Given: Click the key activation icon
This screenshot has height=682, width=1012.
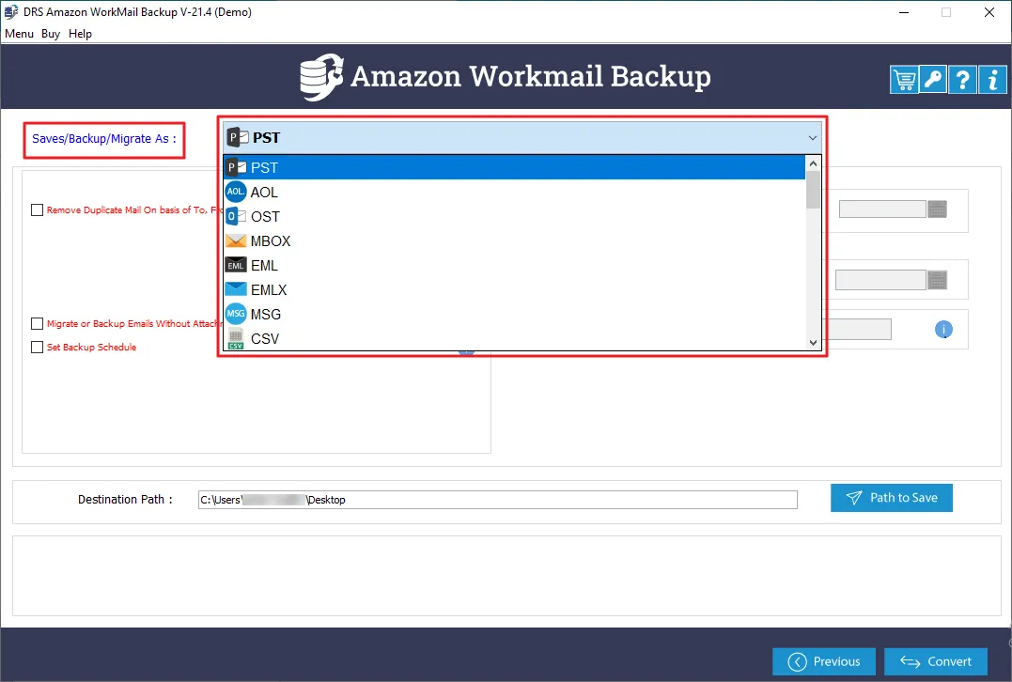Looking at the screenshot, I should 933,80.
